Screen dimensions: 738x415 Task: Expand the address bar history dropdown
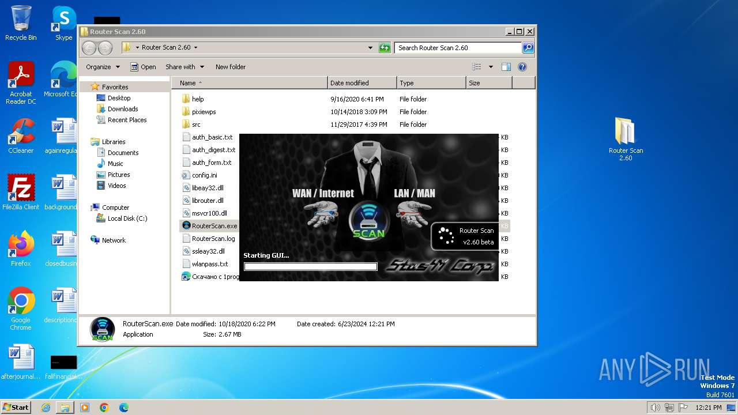coord(370,48)
